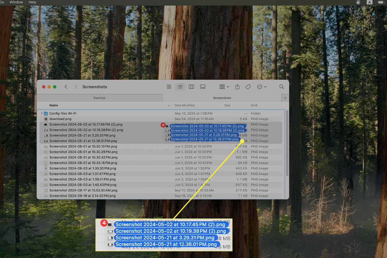The image size is (387, 258).
Task: Click the Edit Tags icon
Action: 248,87
